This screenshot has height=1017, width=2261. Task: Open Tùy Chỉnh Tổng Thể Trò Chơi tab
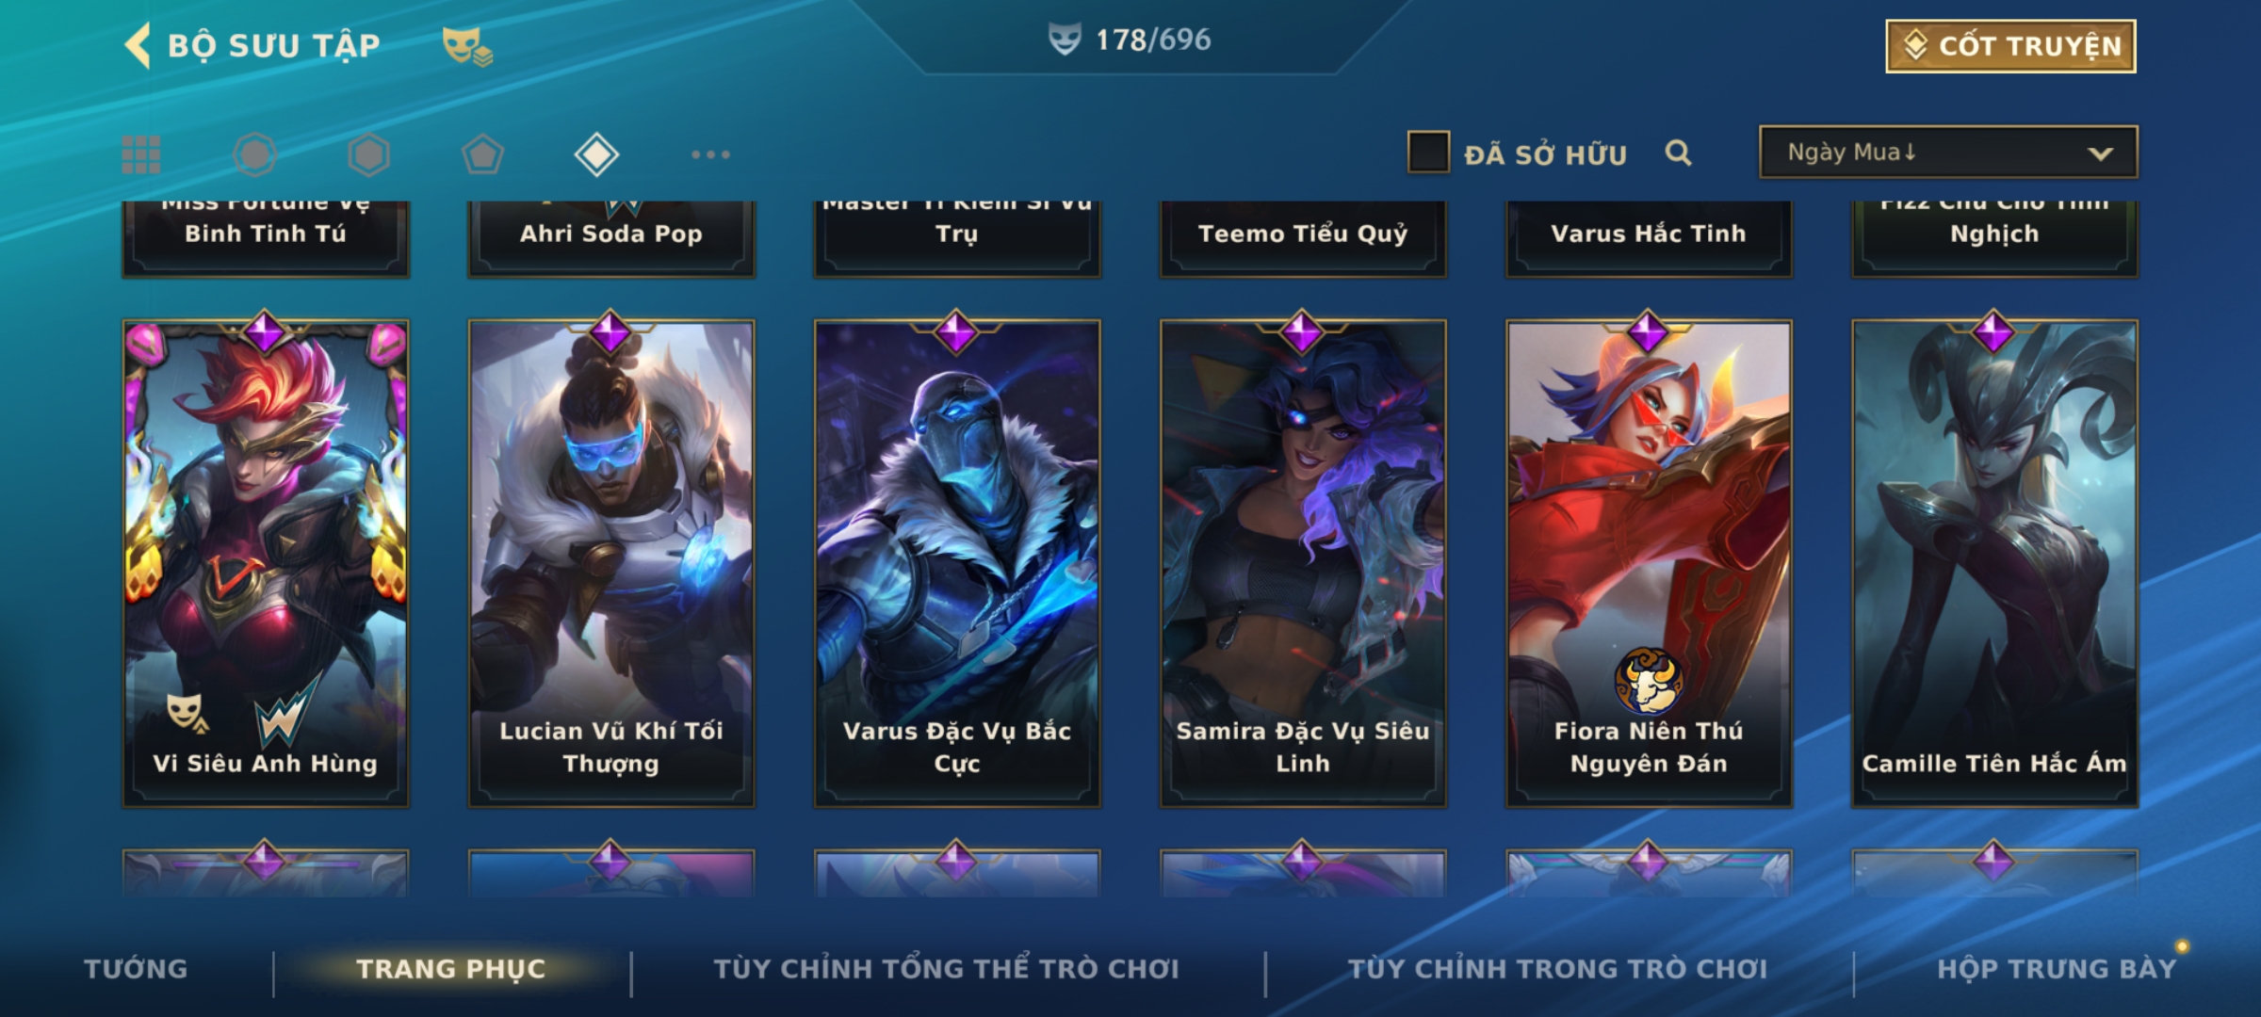pos(946,969)
